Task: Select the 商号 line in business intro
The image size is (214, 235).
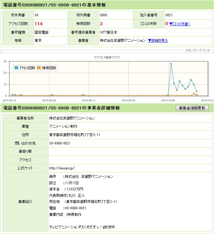Action: 81,177
